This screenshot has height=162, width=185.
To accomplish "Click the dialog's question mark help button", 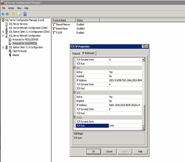I will (x=143, y=47).
